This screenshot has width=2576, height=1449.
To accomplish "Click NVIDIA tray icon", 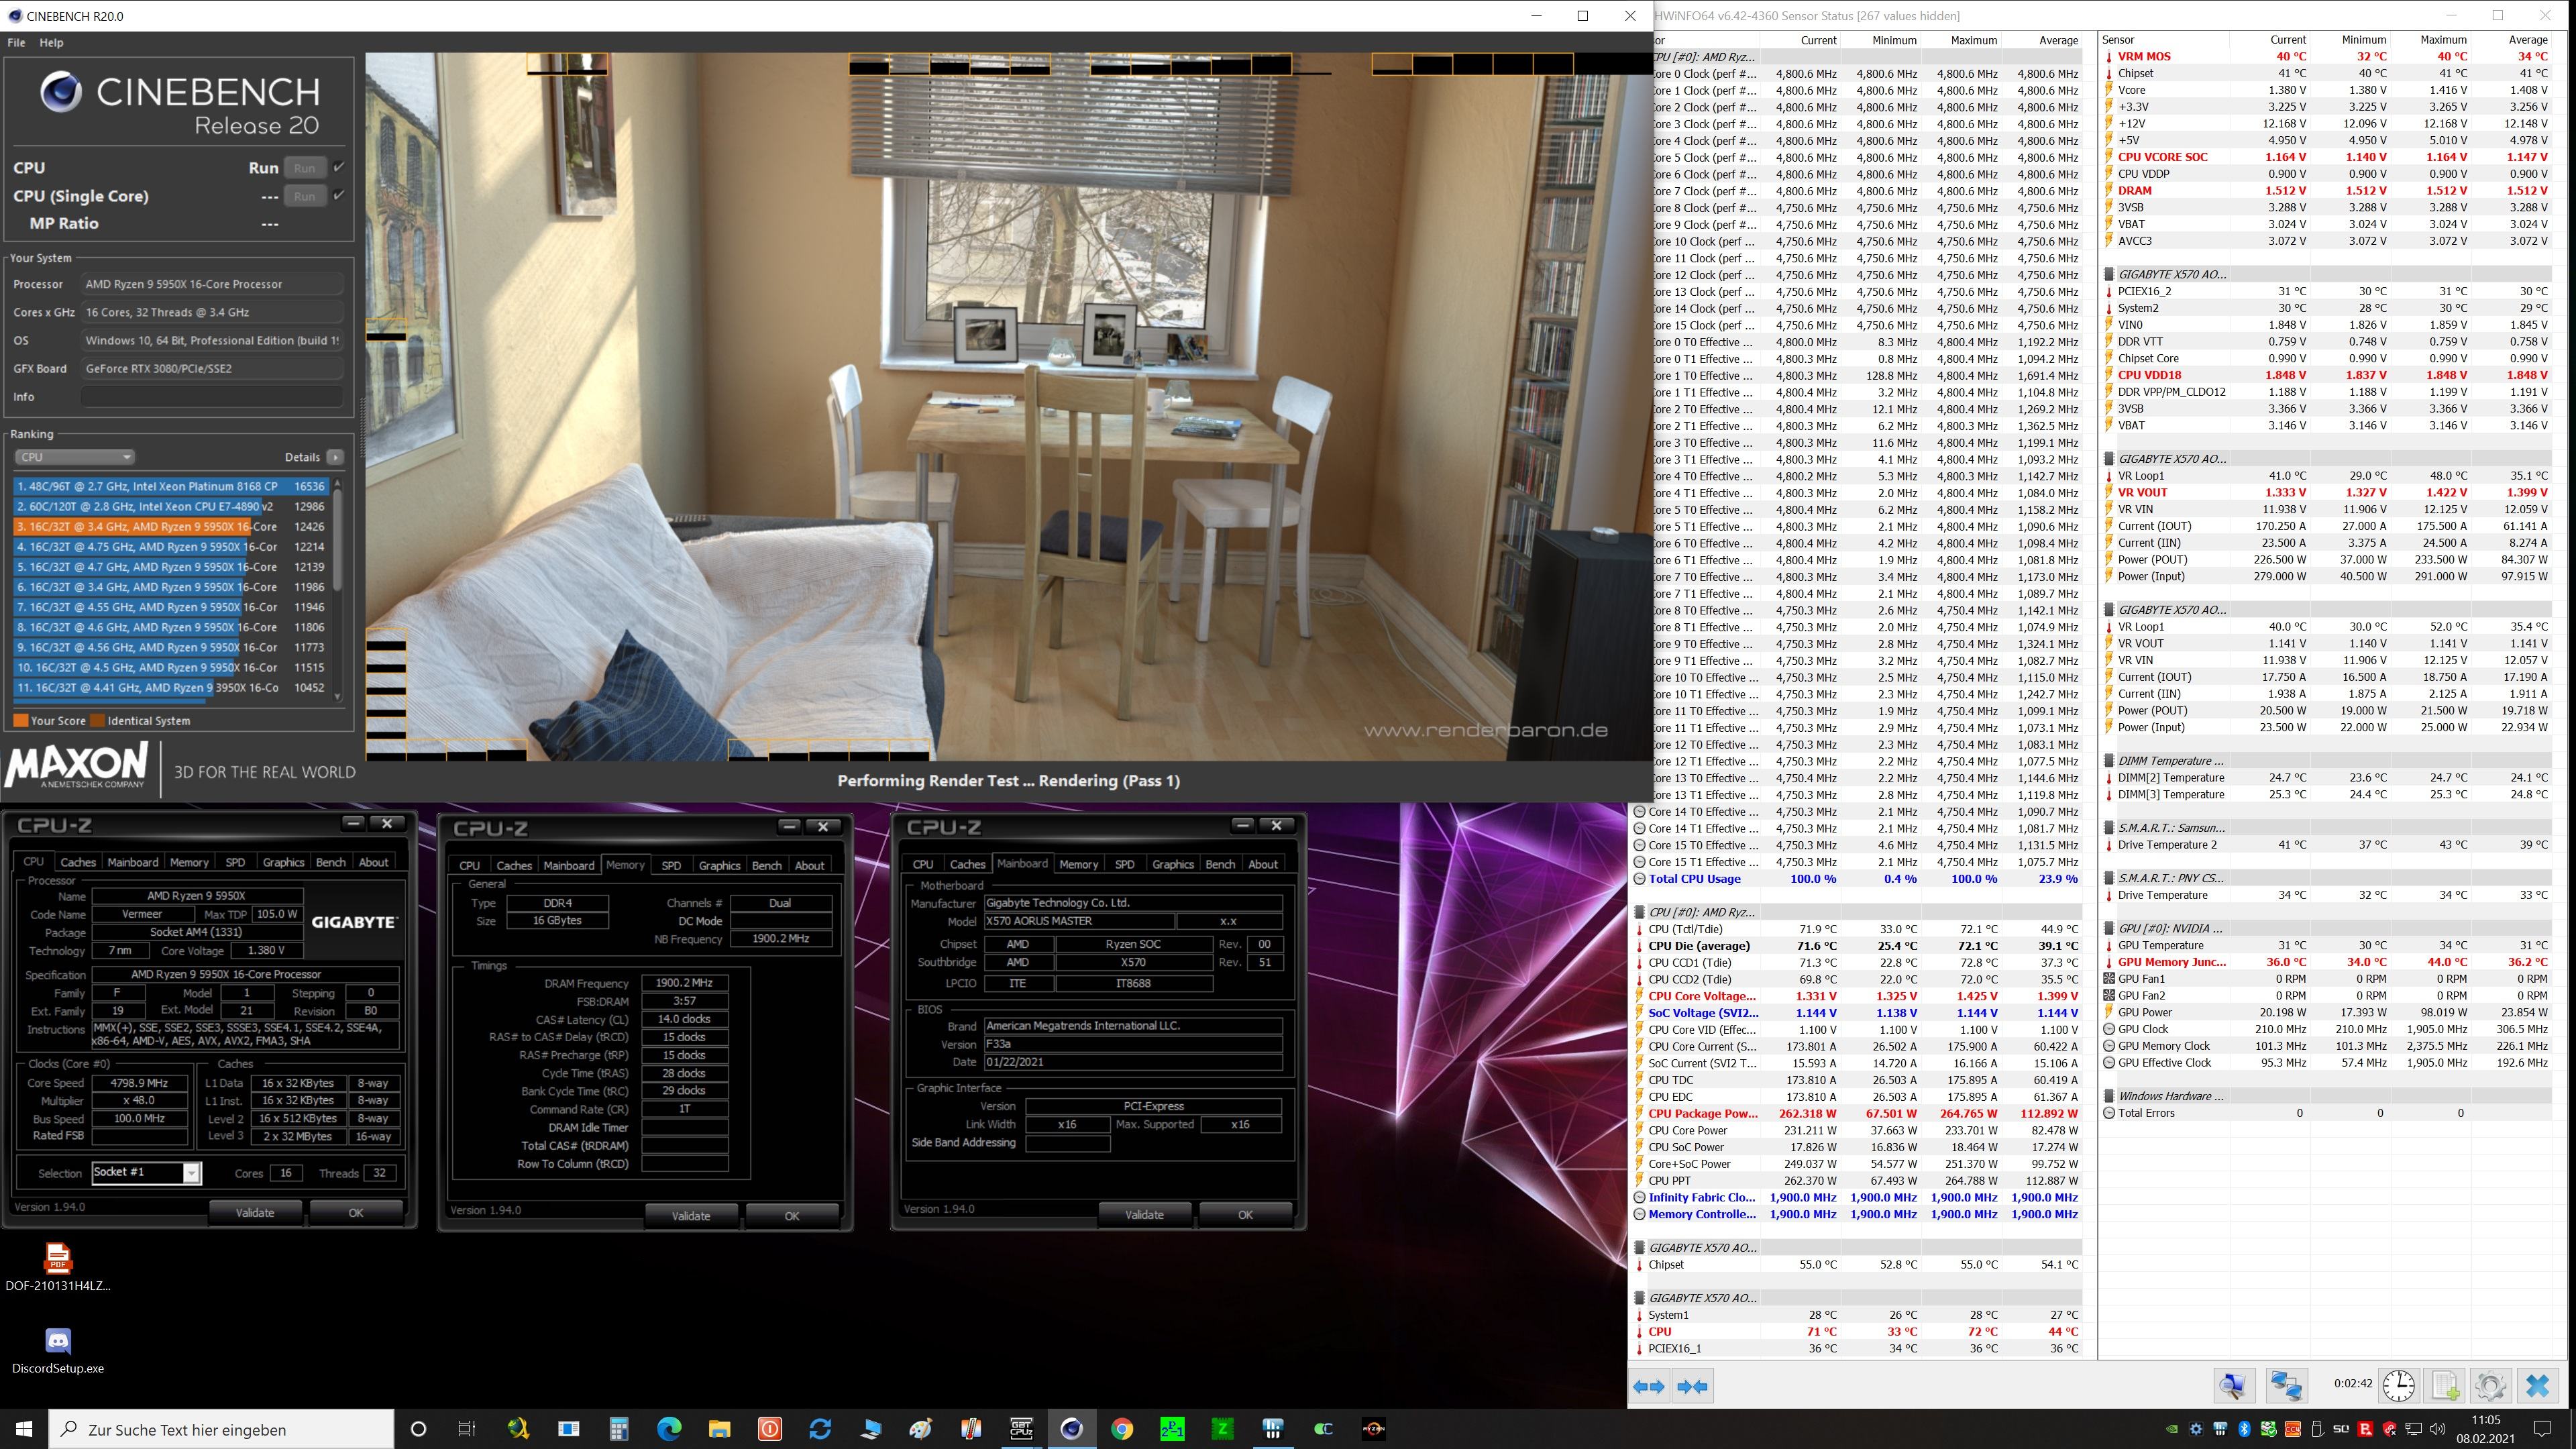I will pyautogui.click(x=2171, y=1429).
